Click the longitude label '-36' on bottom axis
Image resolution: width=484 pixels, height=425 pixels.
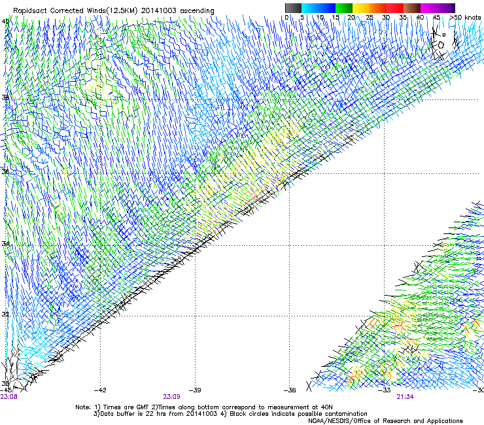(290, 390)
